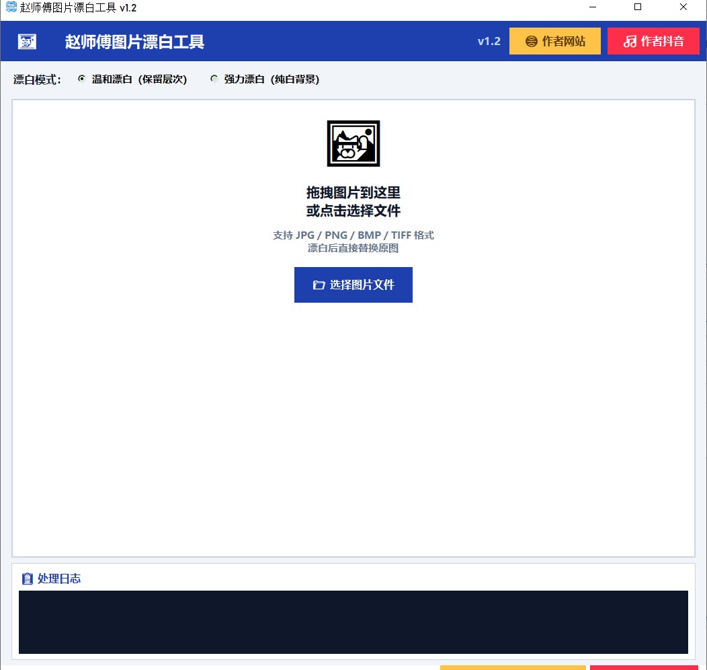Select 强力漂白 (纯白背景) radio option
Image resolution: width=707 pixels, height=670 pixels.
[x=265, y=79]
